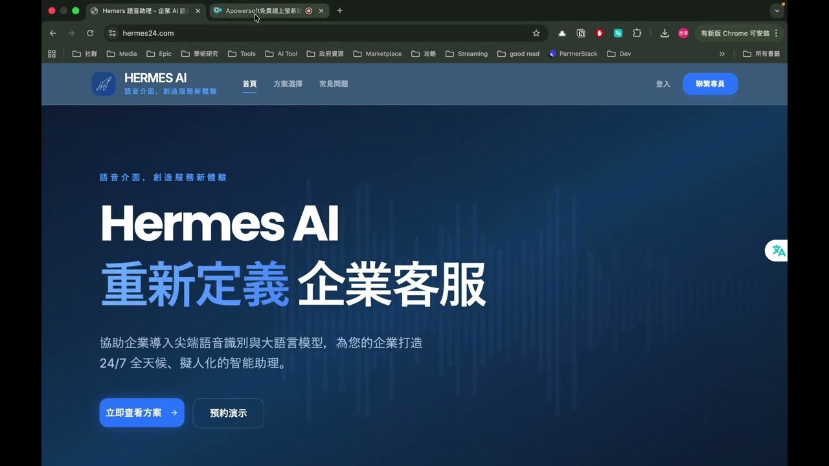Screen dimensions: 829x466
Task: Go back using the browser back arrow
Action: 53,33
